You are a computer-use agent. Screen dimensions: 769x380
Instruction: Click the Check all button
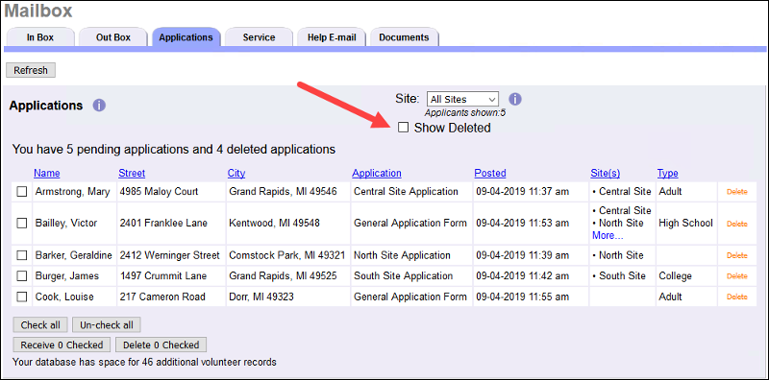click(40, 324)
